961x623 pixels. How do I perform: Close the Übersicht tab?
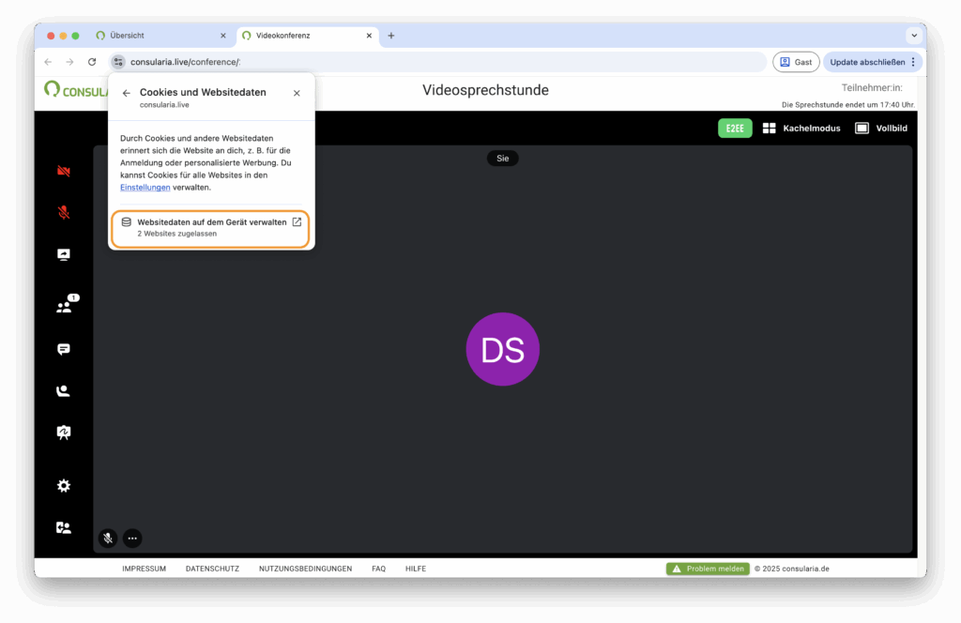tap(223, 36)
